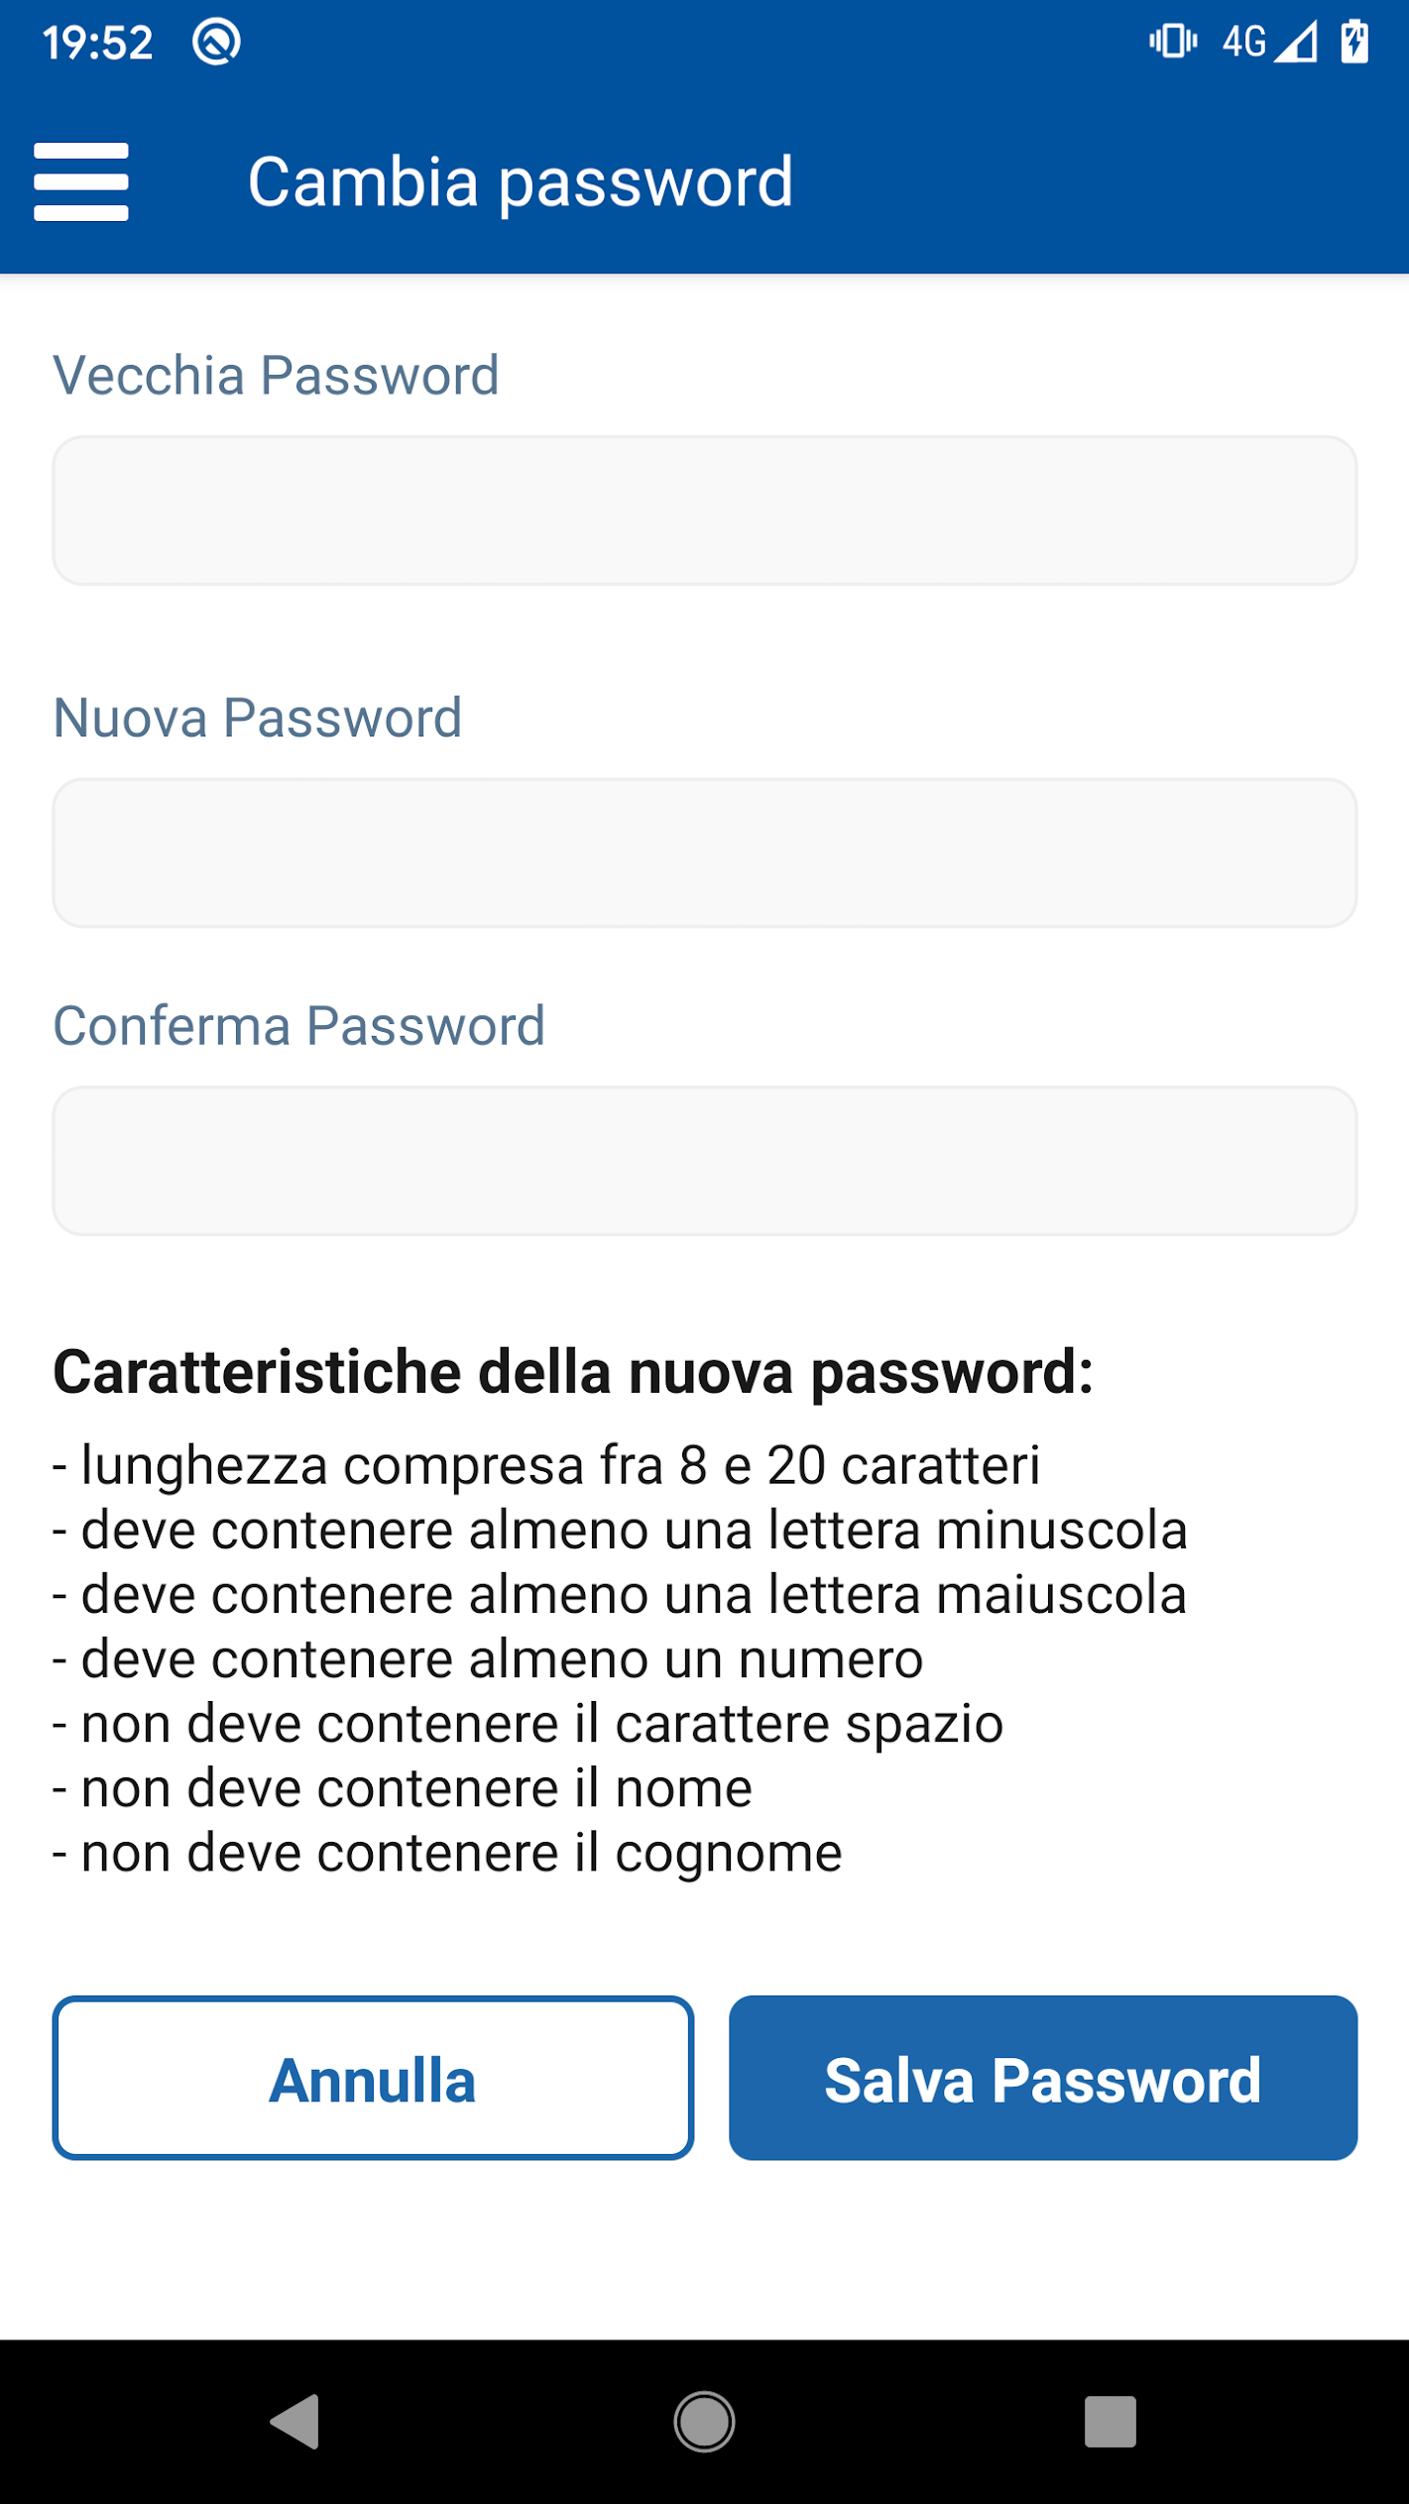Focus the Conferma Password input field
Image resolution: width=1409 pixels, height=2504 pixels.
(704, 1161)
